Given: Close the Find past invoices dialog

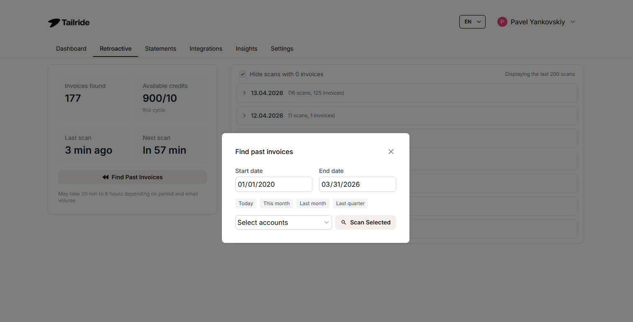Looking at the screenshot, I should [x=391, y=152].
